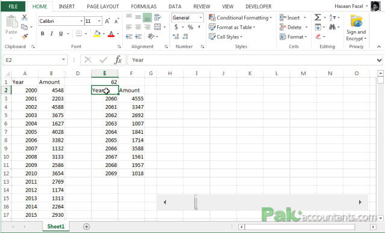
Task: Click the Fill down arrow icon
Action: click(x=318, y=27)
